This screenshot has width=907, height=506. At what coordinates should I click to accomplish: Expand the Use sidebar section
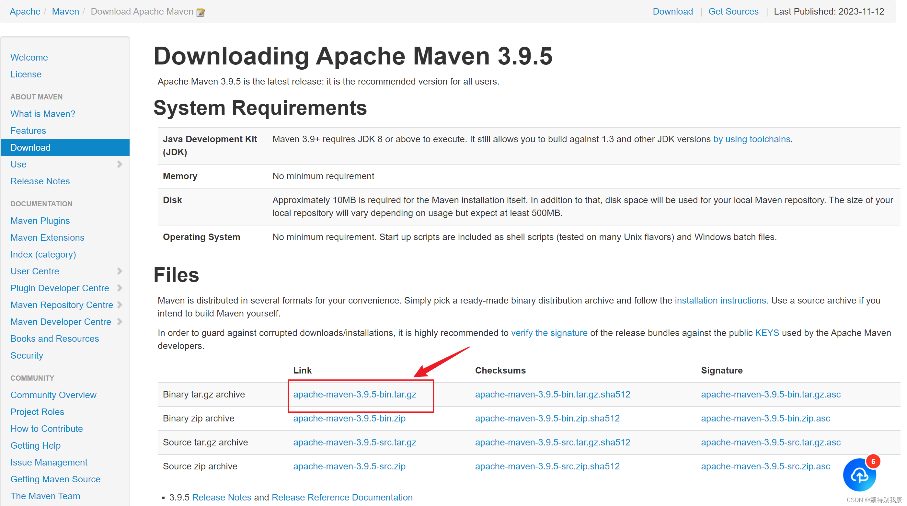point(119,164)
